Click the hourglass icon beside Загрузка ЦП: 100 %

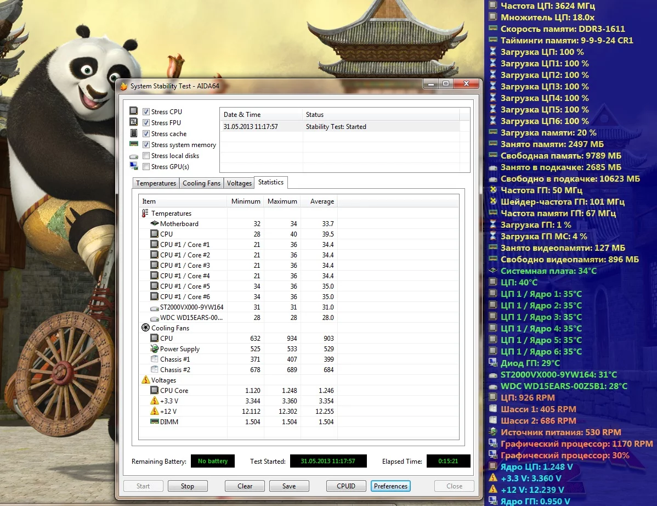[x=493, y=52]
